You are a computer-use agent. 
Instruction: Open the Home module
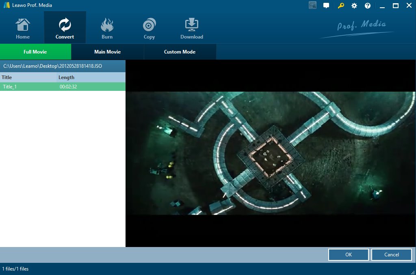pyautogui.click(x=23, y=28)
